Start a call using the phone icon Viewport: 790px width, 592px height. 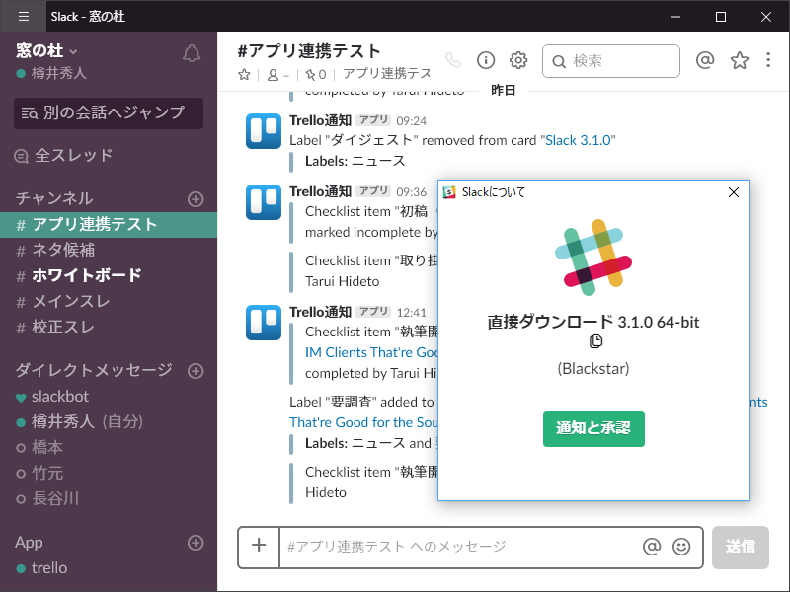[453, 59]
